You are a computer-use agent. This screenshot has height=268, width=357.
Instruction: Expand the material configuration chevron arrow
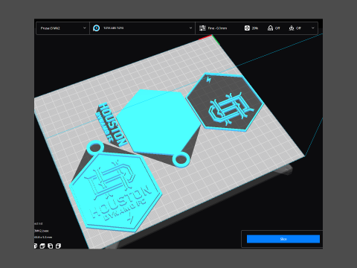(x=190, y=28)
